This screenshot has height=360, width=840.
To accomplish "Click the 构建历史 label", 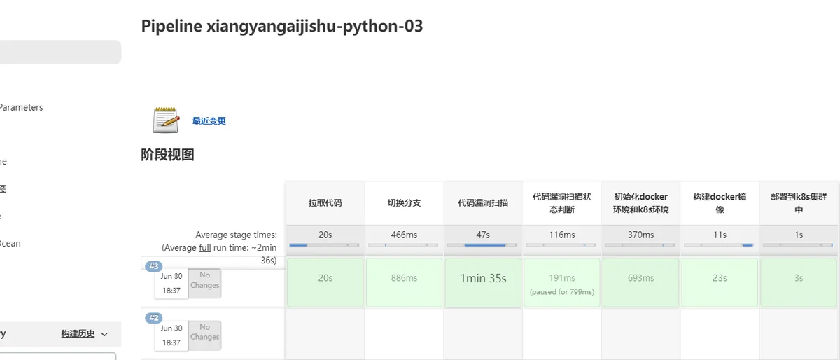I will click(x=78, y=334).
